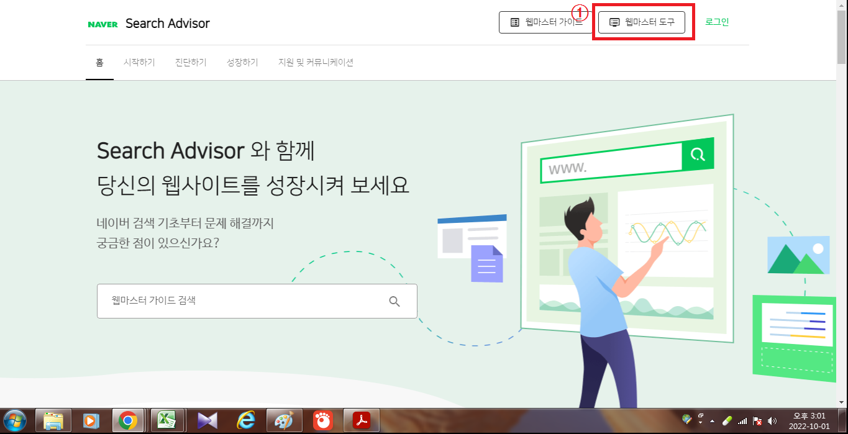Screen dimensions: 848x434
Task: Click the green search button in the illustration
Action: click(698, 154)
